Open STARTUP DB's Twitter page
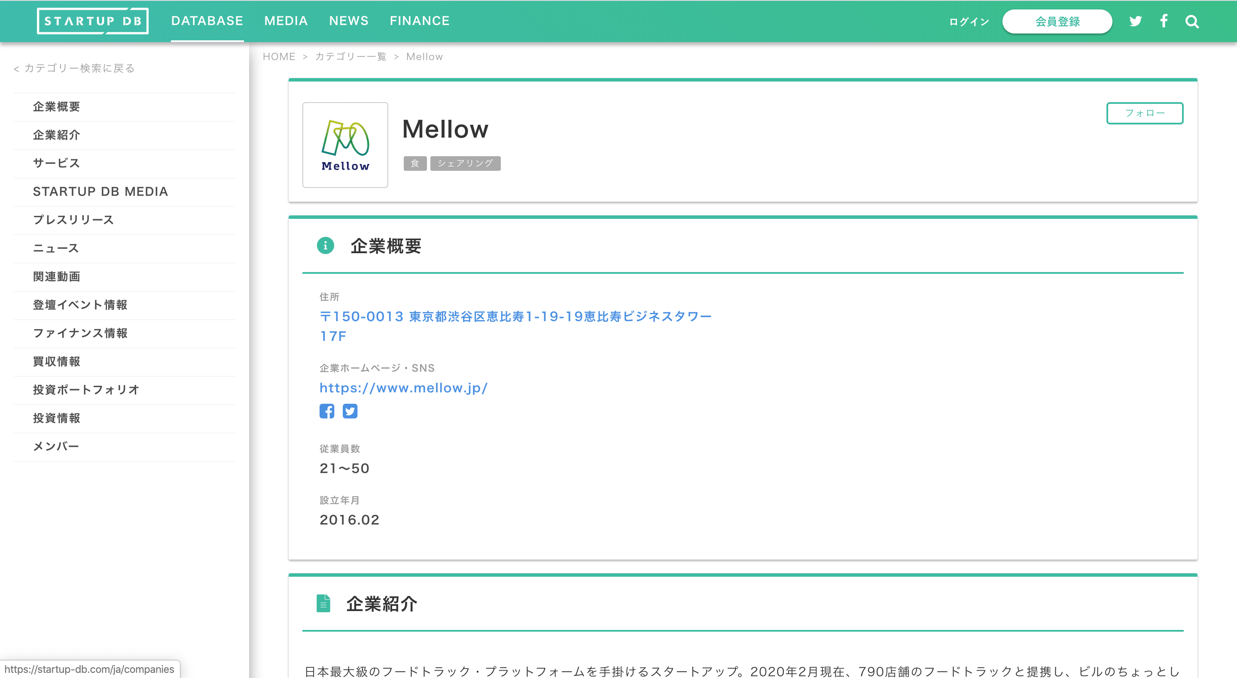 coord(1135,21)
